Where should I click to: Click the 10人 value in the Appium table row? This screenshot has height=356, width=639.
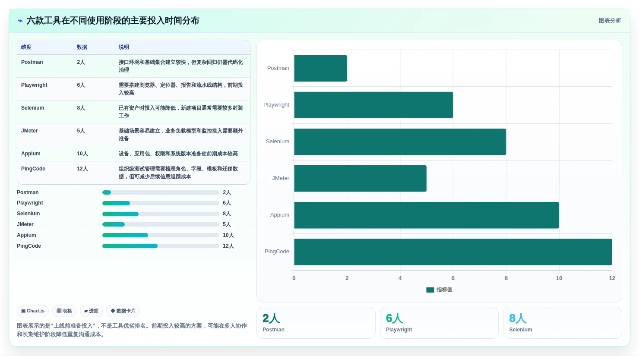click(82, 154)
